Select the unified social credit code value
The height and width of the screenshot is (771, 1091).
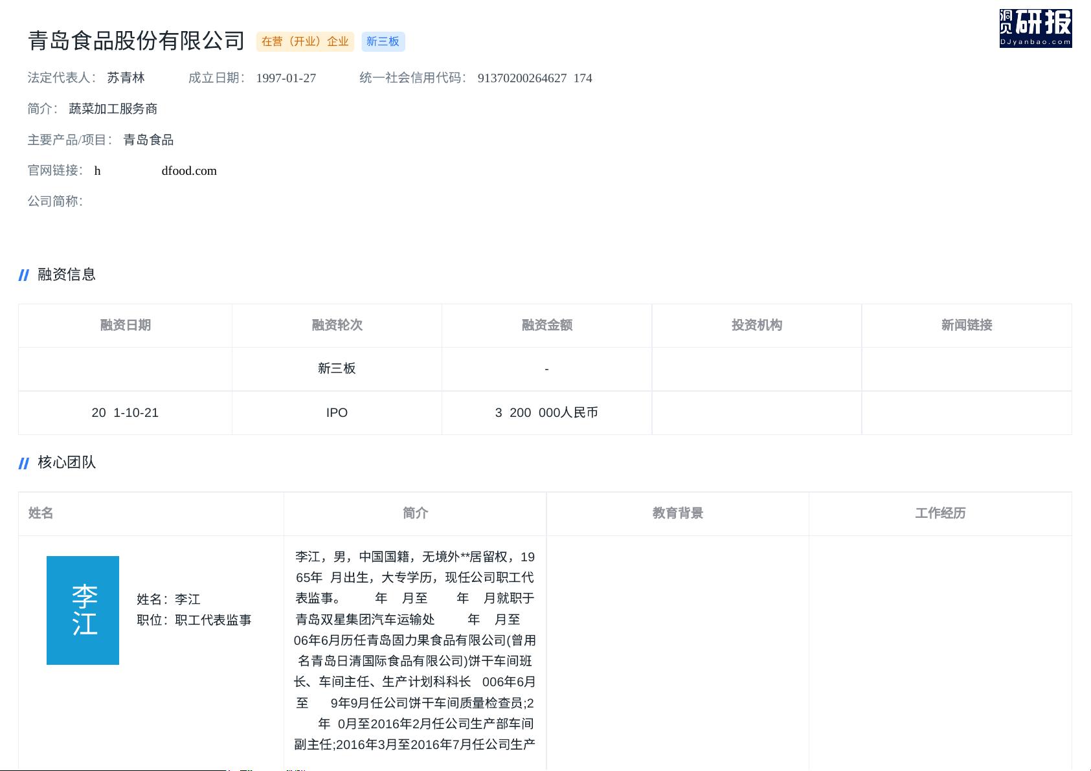click(x=535, y=78)
